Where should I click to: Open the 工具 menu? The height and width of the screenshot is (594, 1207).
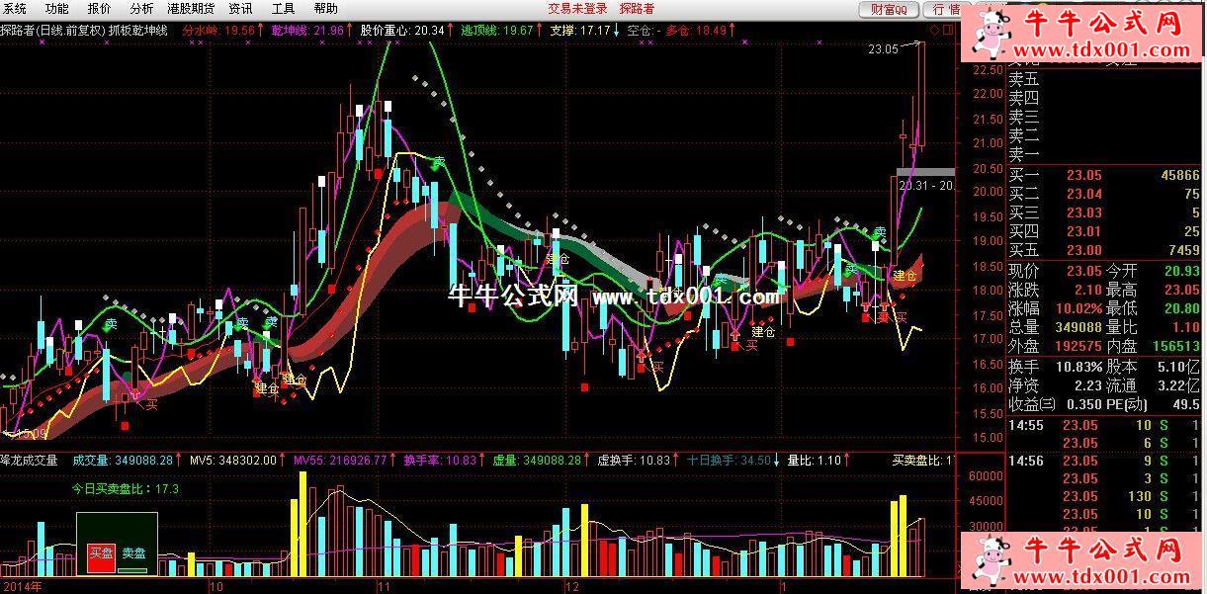click(x=283, y=9)
